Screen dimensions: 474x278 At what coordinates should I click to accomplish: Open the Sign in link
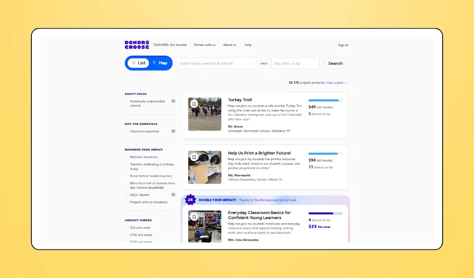pyautogui.click(x=343, y=45)
